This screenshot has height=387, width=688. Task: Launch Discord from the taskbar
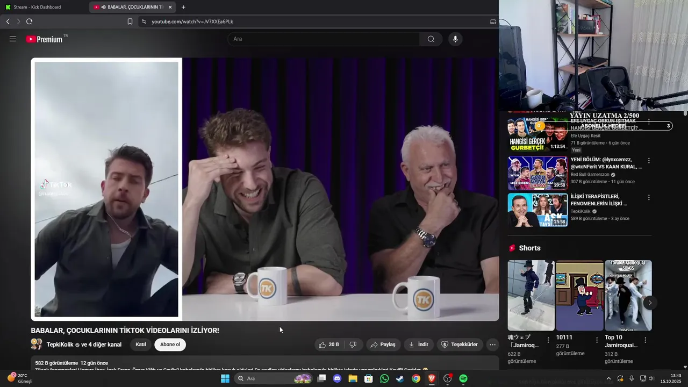click(x=337, y=378)
